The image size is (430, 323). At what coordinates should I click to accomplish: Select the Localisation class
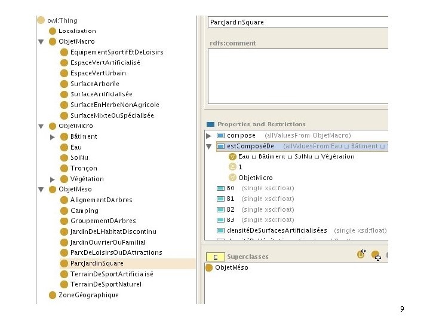[x=77, y=31]
